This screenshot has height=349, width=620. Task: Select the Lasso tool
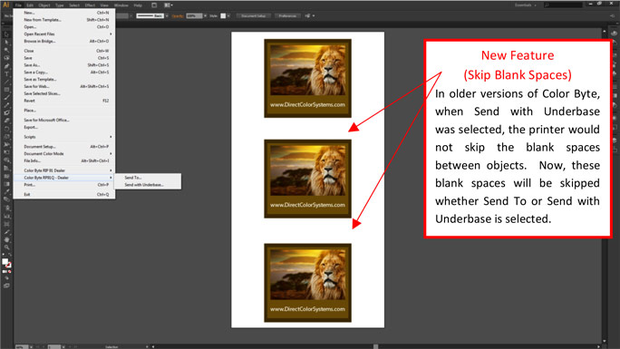click(x=6, y=58)
